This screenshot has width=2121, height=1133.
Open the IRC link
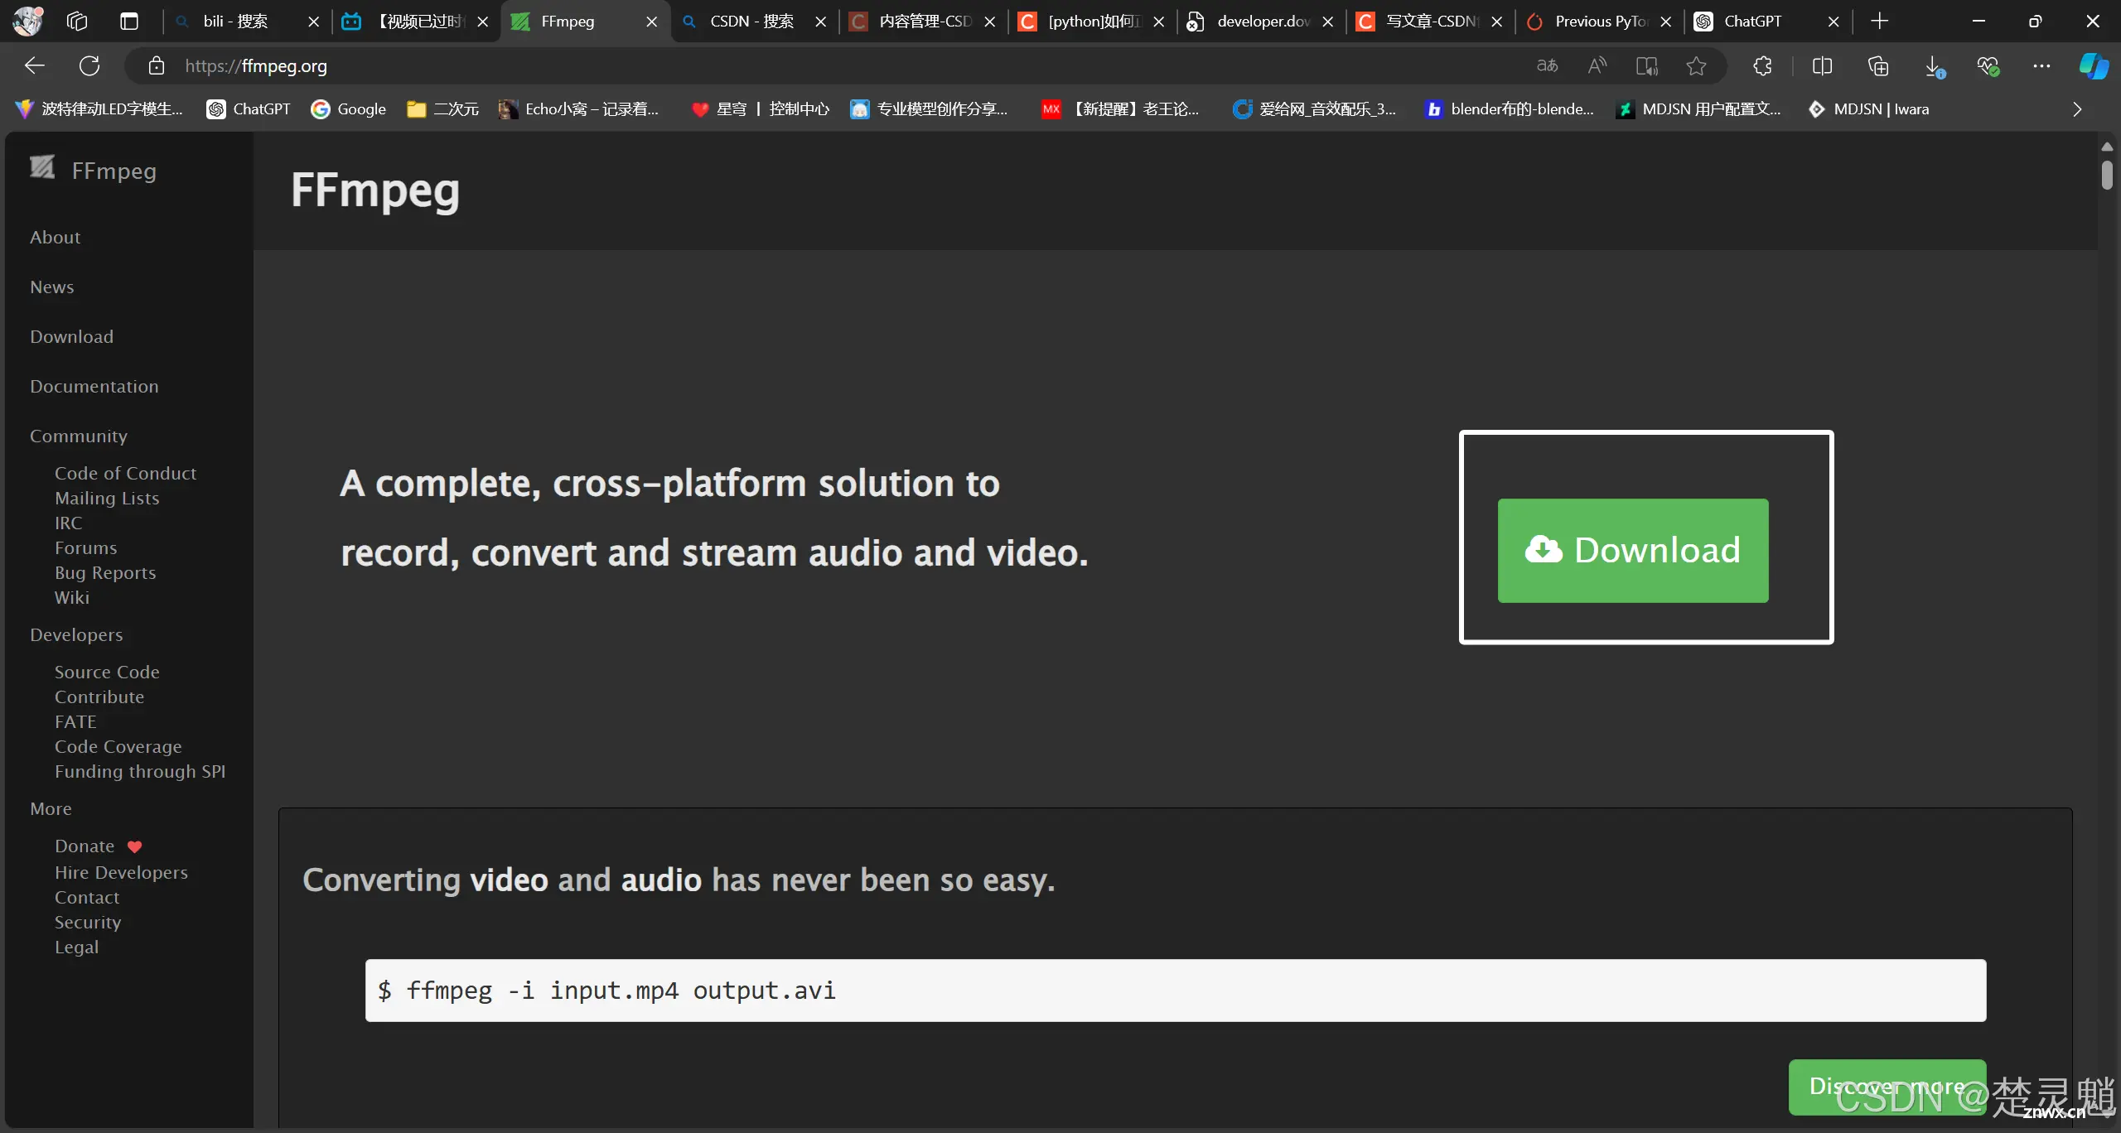(x=69, y=523)
